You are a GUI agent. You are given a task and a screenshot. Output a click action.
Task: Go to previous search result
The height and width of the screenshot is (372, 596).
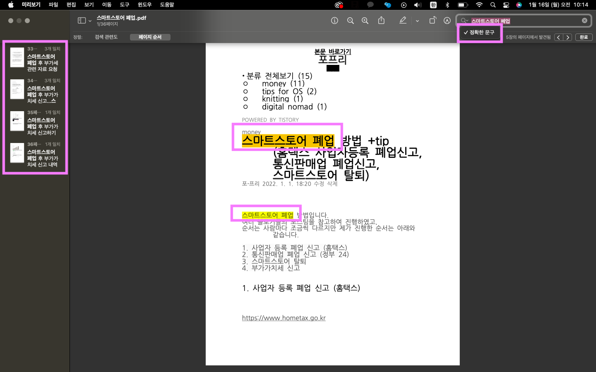tap(559, 37)
